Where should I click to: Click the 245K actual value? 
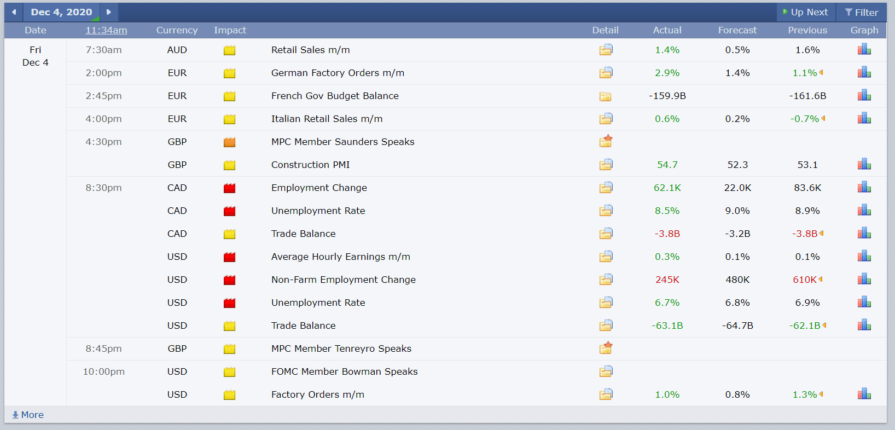pyautogui.click(x=667, y=280)
